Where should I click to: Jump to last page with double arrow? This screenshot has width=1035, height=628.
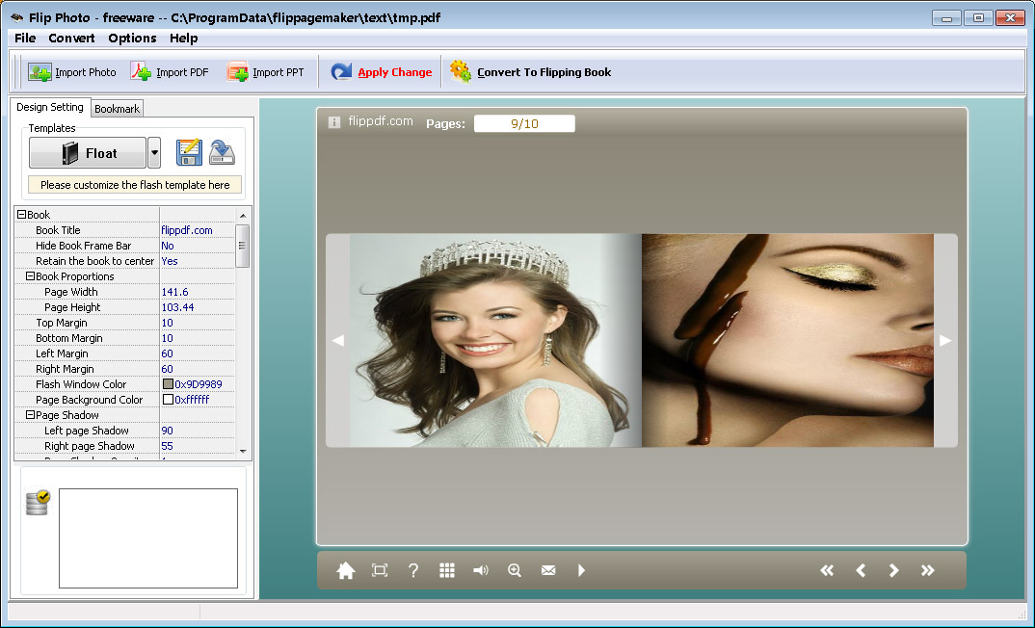pyautogui.click(x=928, y=570)
